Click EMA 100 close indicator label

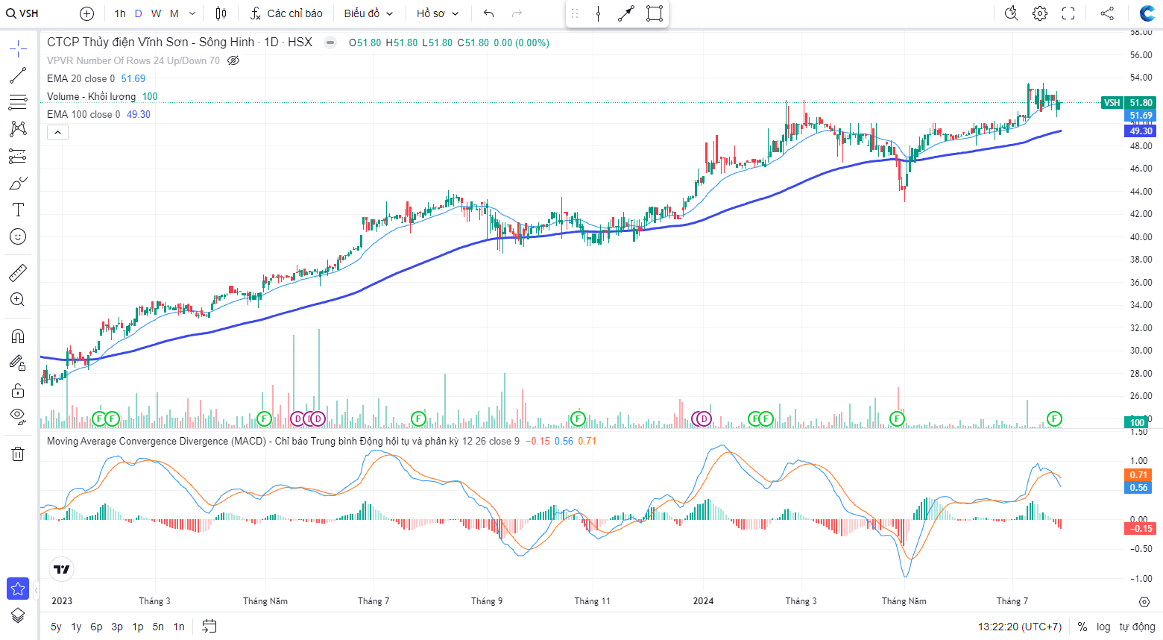pos(83,114)
